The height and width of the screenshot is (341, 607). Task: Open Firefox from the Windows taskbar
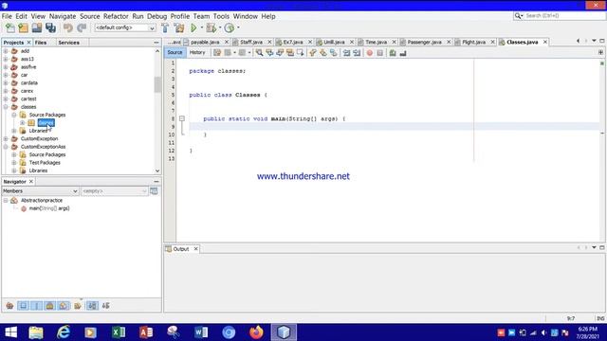(256, 332)
